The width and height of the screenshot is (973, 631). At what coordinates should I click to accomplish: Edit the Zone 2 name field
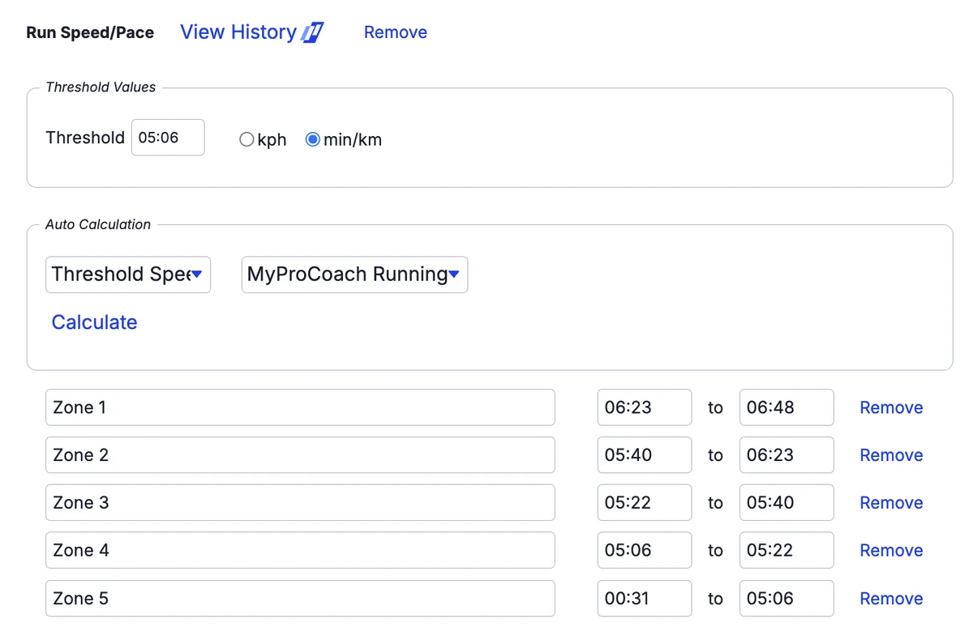pos(300,455)
